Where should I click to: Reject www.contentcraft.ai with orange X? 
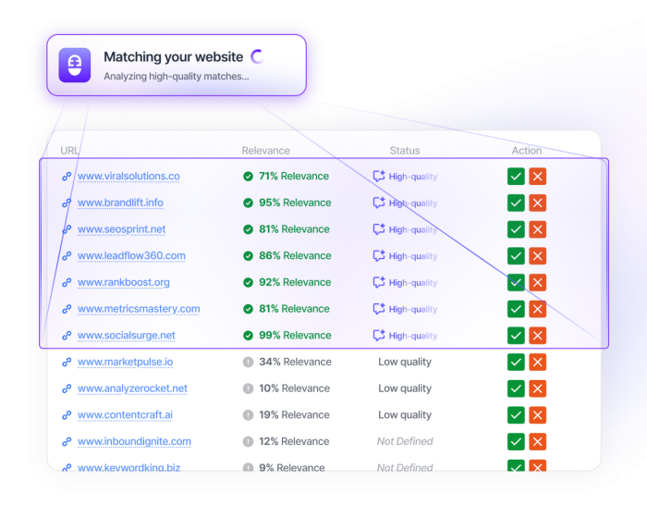538,415
